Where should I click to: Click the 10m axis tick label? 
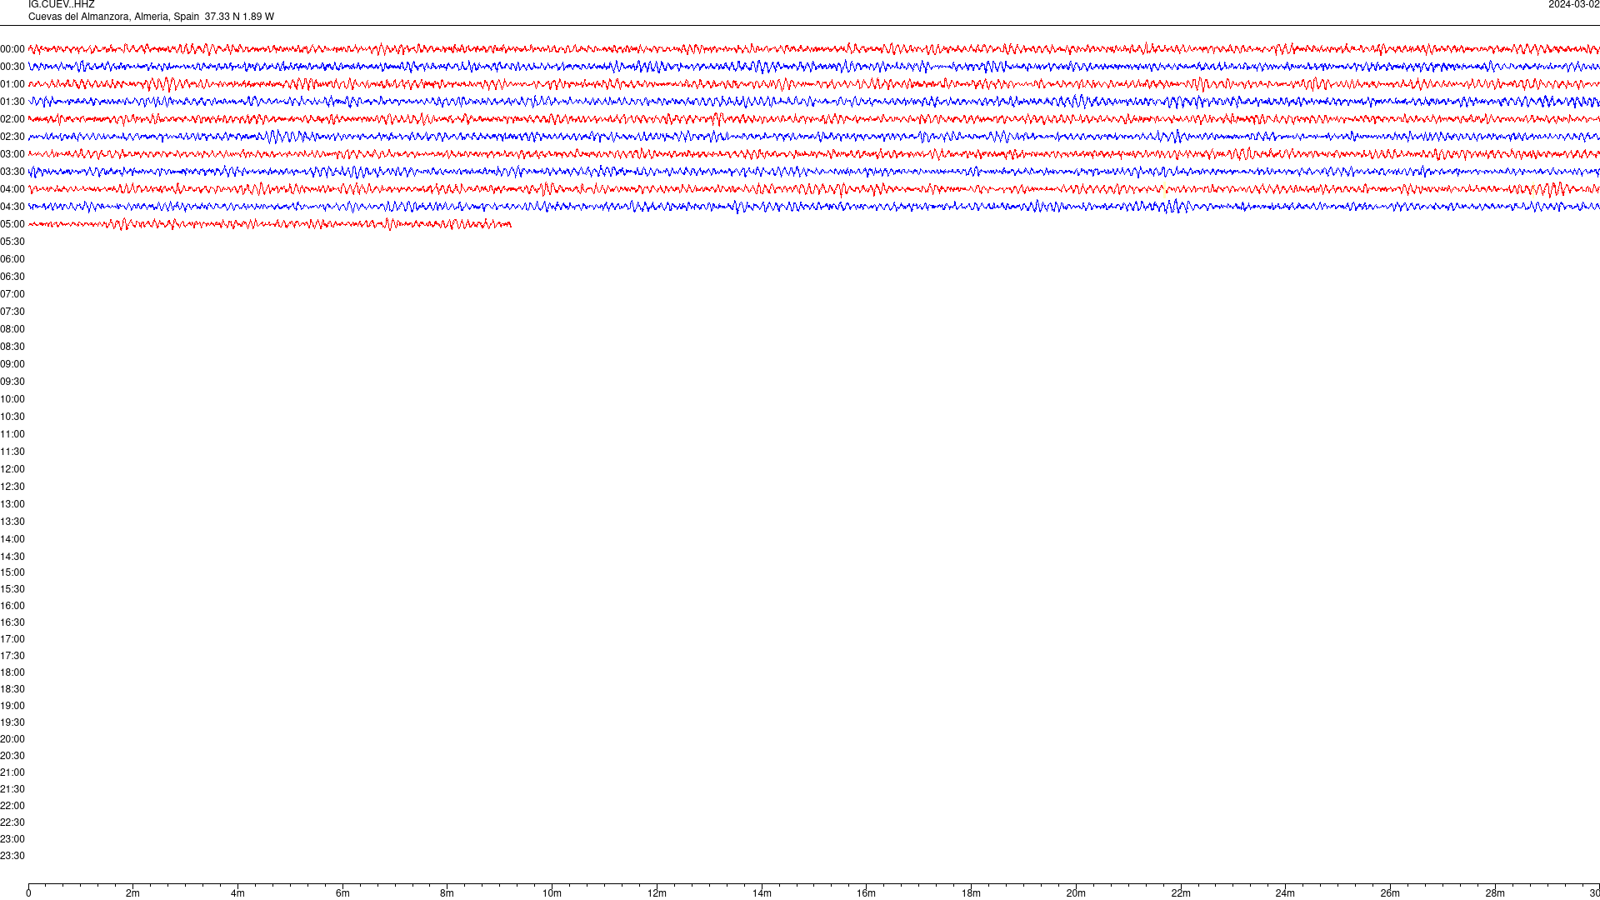pos(552,893)
